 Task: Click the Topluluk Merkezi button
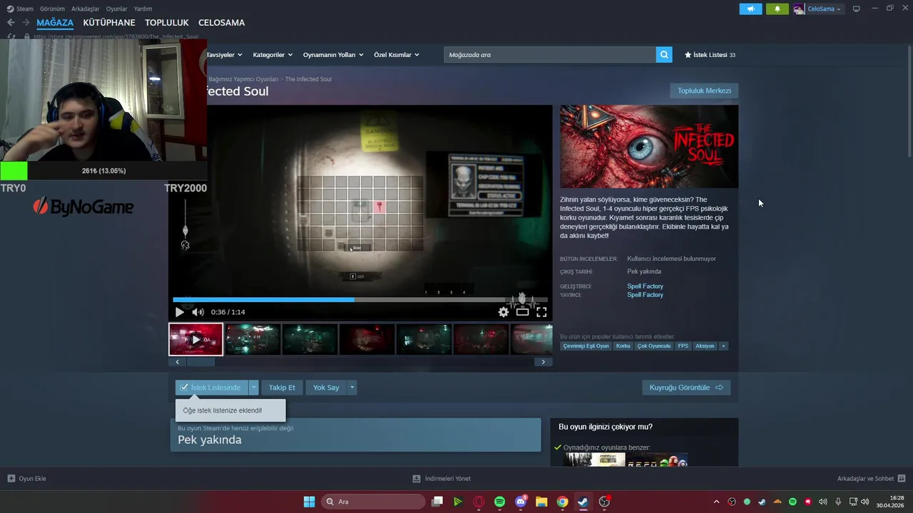[x=704, y=90]
